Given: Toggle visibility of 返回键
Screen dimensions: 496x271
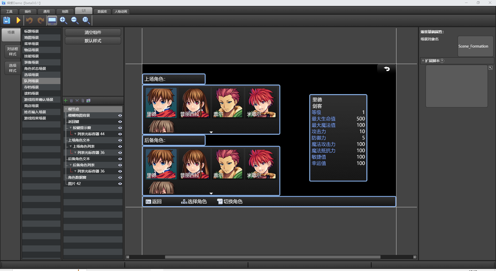Looking at the screenshot, I should click(x=120, y=122).
